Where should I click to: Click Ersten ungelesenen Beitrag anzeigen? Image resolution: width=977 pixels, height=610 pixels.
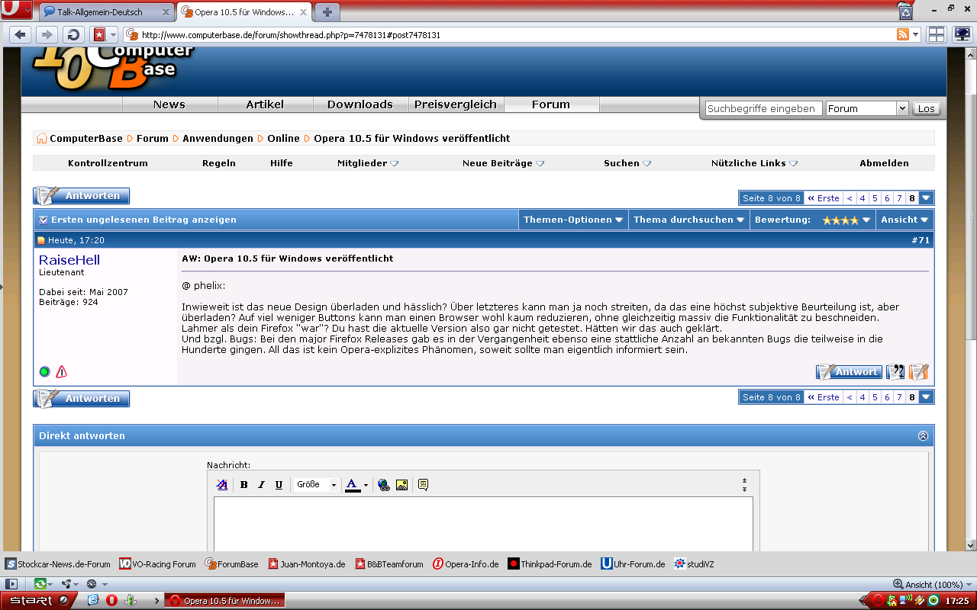[143, 220]
